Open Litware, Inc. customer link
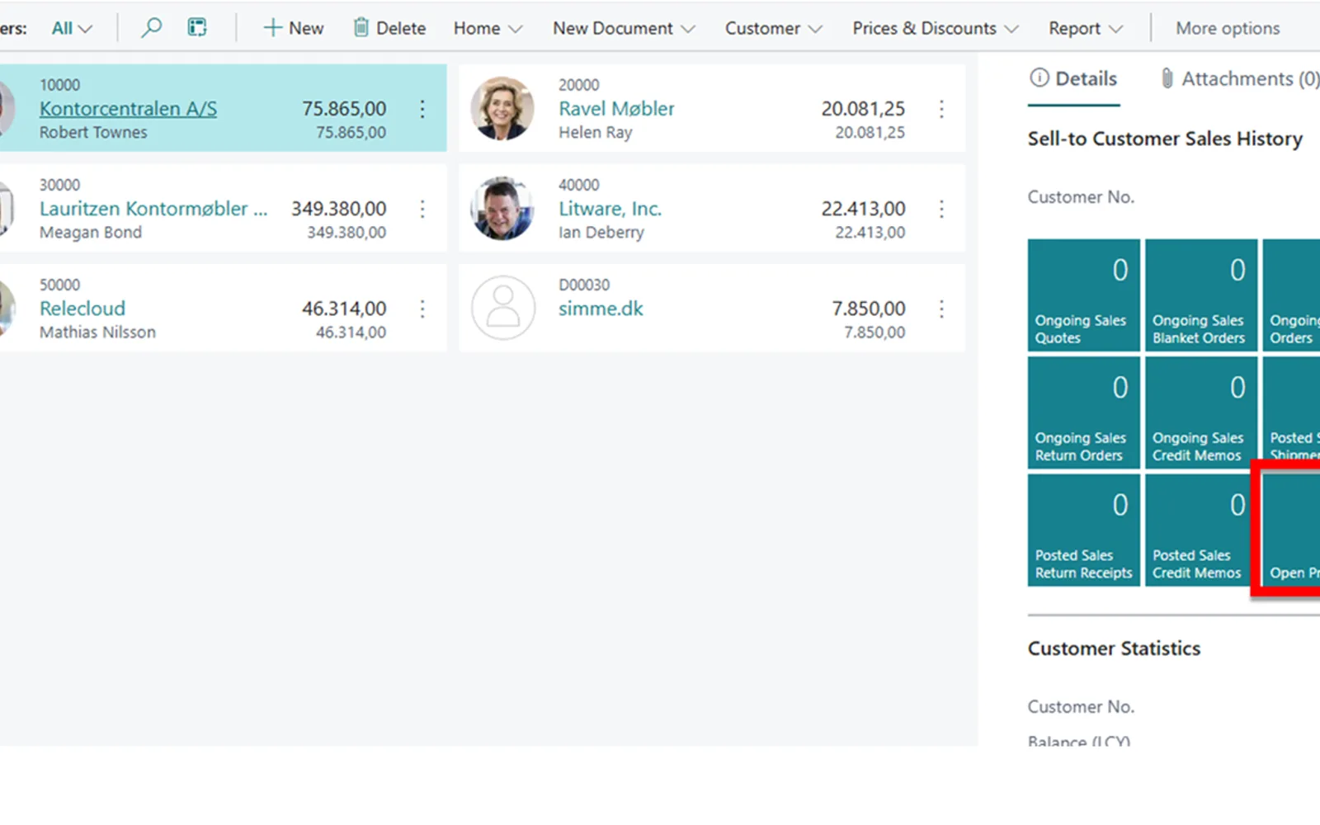 coord(610,209)
